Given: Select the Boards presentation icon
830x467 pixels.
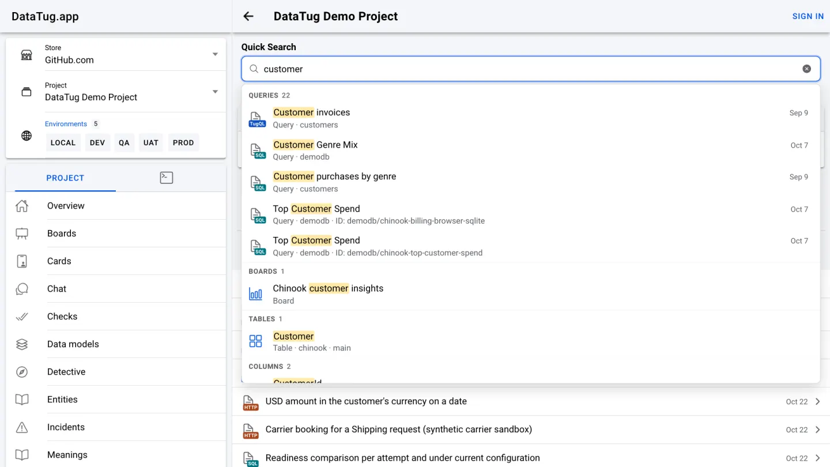Looking at the screenshot, I should (x=22, y=233).
